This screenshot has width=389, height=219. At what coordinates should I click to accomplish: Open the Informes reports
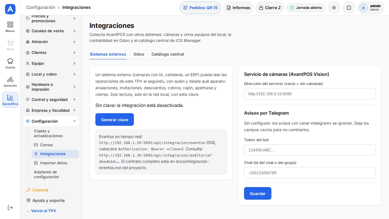coord(238,8)
